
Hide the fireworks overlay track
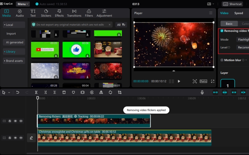[x=15, y=121]
